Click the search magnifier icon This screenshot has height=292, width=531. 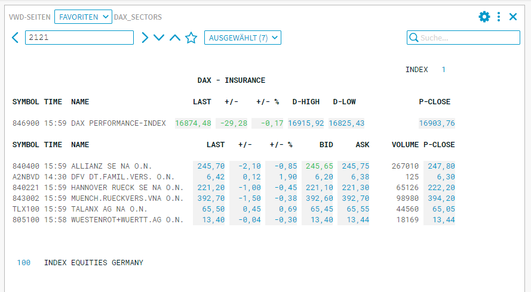point(413,38)
